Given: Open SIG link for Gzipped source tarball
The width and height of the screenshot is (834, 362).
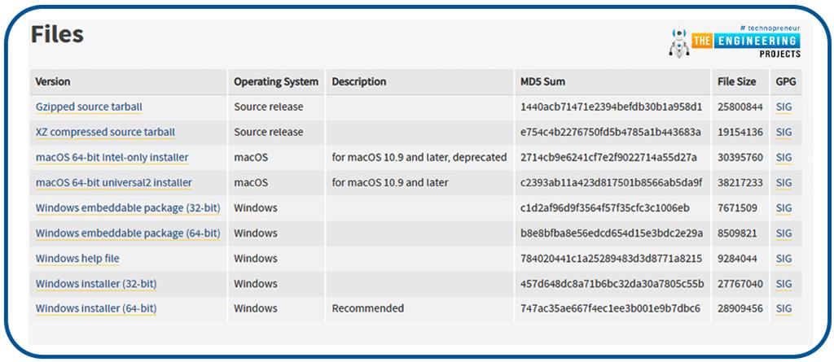Looking at the screenshot, I should [x=784, y=107].
